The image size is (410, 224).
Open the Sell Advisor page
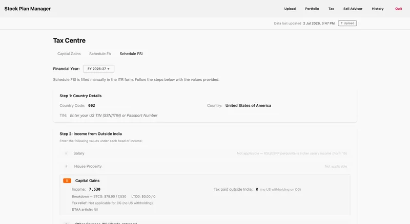[353, 9]
